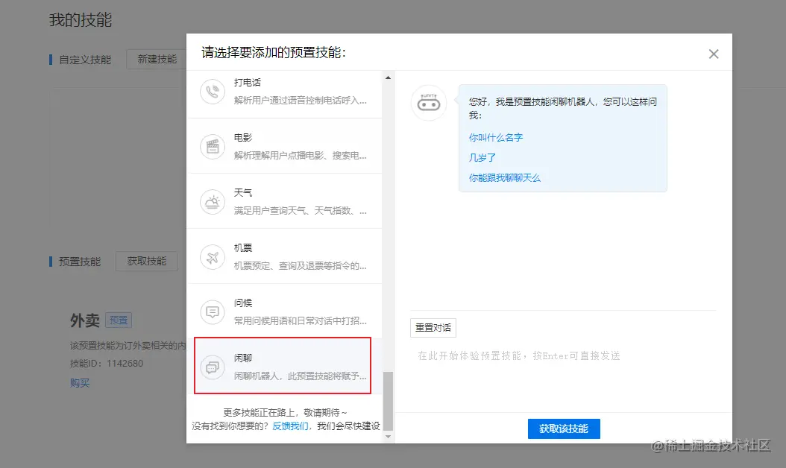786x468 pixels.
Task: Click the 天气 weather icon
Action: tap(213, 202)
